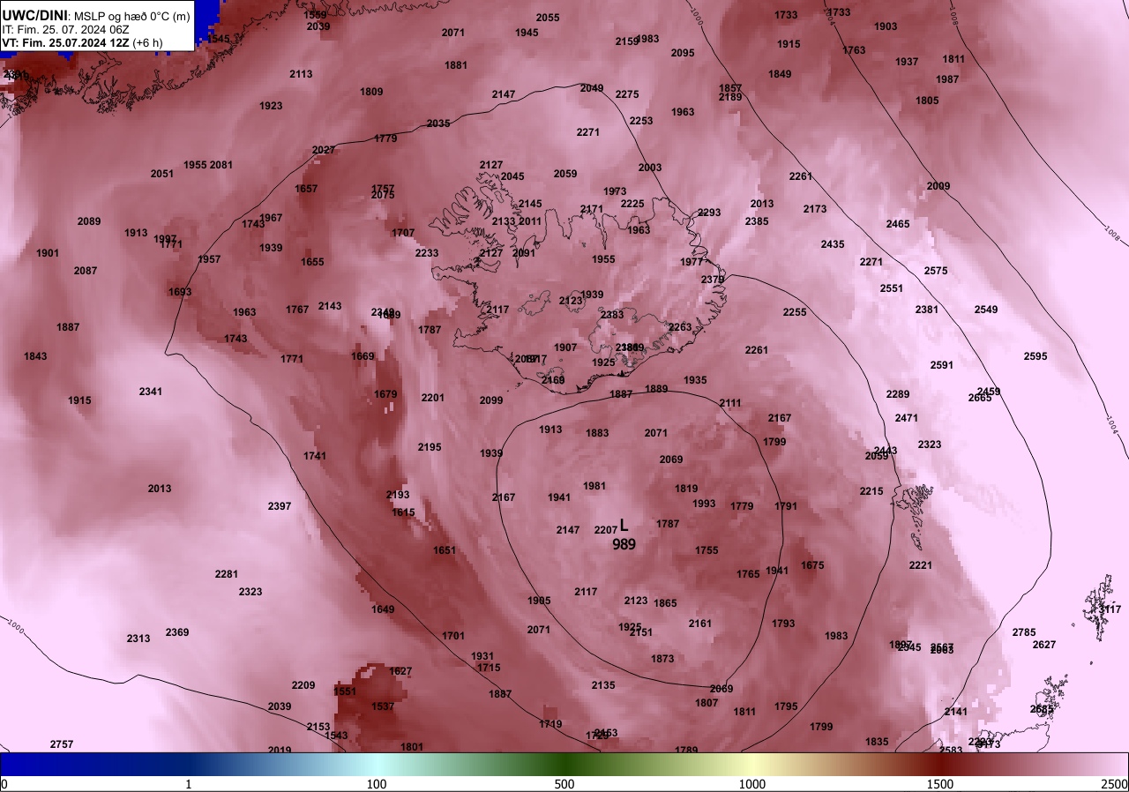The width and height of the screenshot is (1129, 792).
Task: Click the height value 2595
Action: click(1036, 356)
